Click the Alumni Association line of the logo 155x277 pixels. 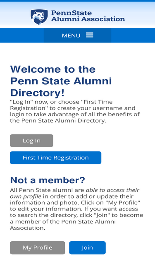[88, 19]
